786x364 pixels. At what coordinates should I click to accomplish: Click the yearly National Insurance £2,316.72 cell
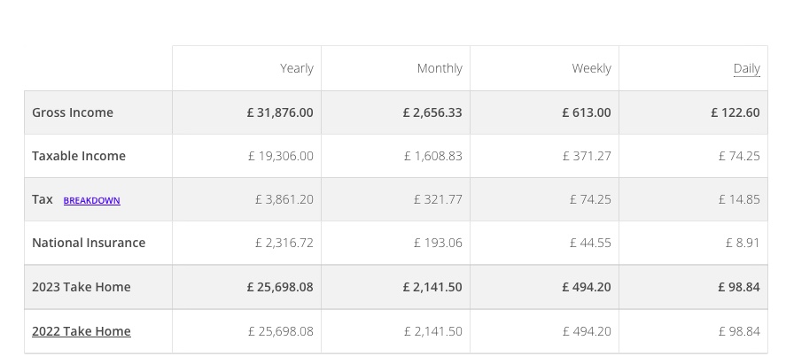(x=284, y=243)
